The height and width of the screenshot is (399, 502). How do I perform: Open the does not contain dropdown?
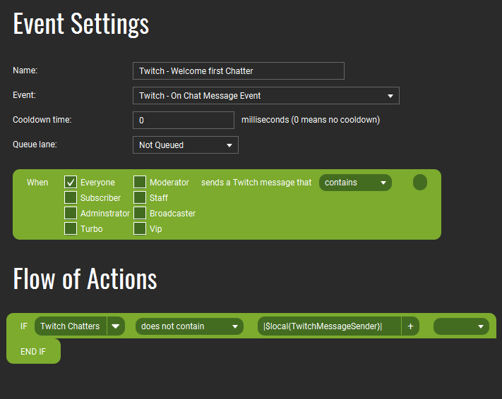tap(189, 326)
